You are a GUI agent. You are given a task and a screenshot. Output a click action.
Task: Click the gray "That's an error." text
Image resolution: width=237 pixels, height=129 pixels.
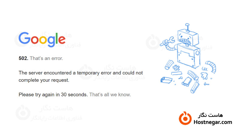coord(46,58)
